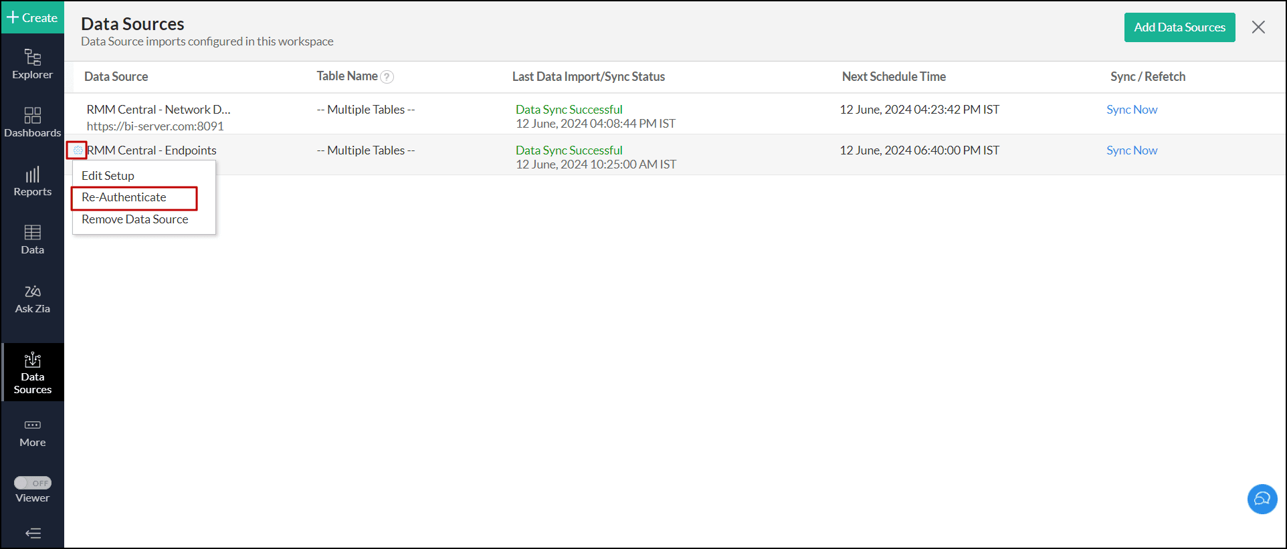
Task: Open the Data section icon
Action: (x=32, y=239)
